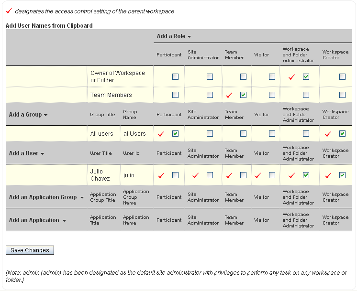The height and width of the screenshot is (291, 357).
Task: Check Participant for Owner of Workspace row
Action: [x=175, y=76]
